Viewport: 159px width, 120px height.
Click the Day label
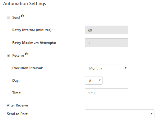pyautogui.click(x=16, y=81)
